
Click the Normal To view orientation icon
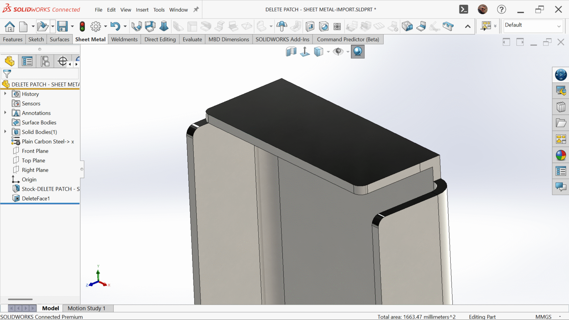(x=305, y=52)
